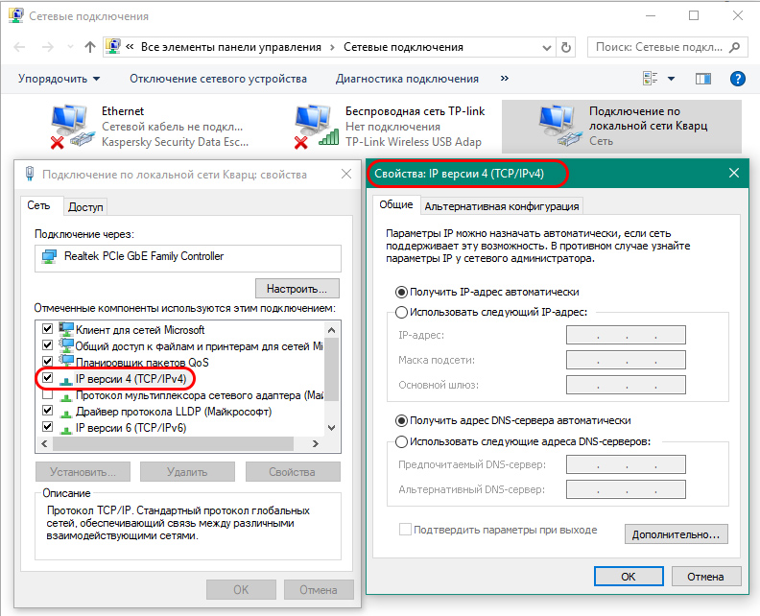Screen dimensions: 760x616
Task: Click control panel icon in address bar
Action: point(113,46)
